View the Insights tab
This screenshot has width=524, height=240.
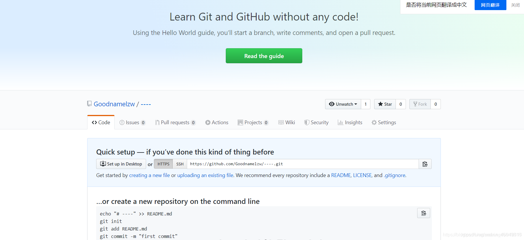point(350,122)
